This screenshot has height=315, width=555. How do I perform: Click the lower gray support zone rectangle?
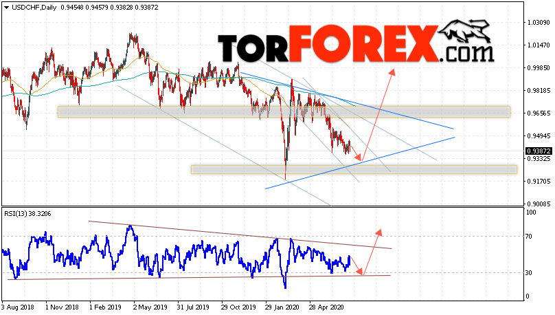point(354,169)
